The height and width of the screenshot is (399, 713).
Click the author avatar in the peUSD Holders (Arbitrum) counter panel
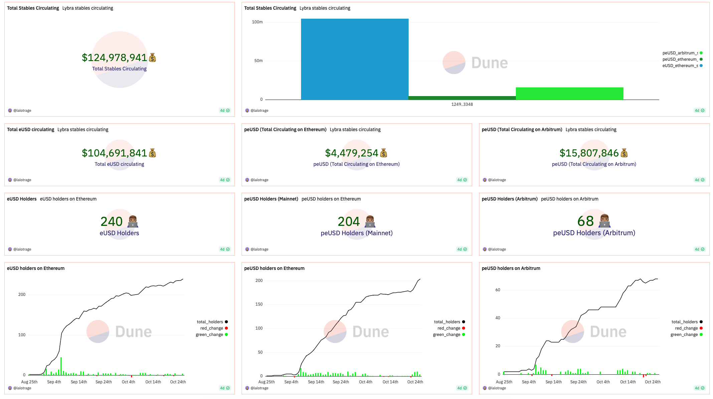485,249
